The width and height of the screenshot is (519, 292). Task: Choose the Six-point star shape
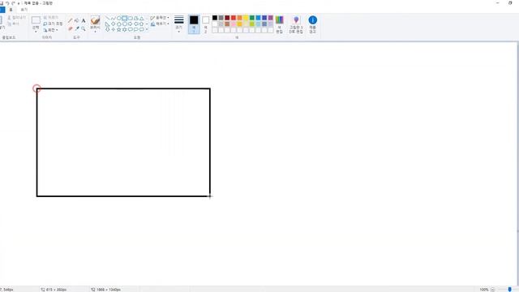(124, 29)
